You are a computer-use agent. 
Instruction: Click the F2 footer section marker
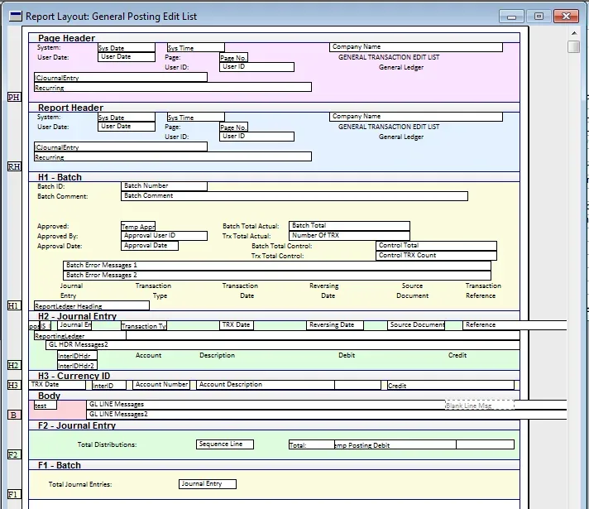click(x=13, y=454)
